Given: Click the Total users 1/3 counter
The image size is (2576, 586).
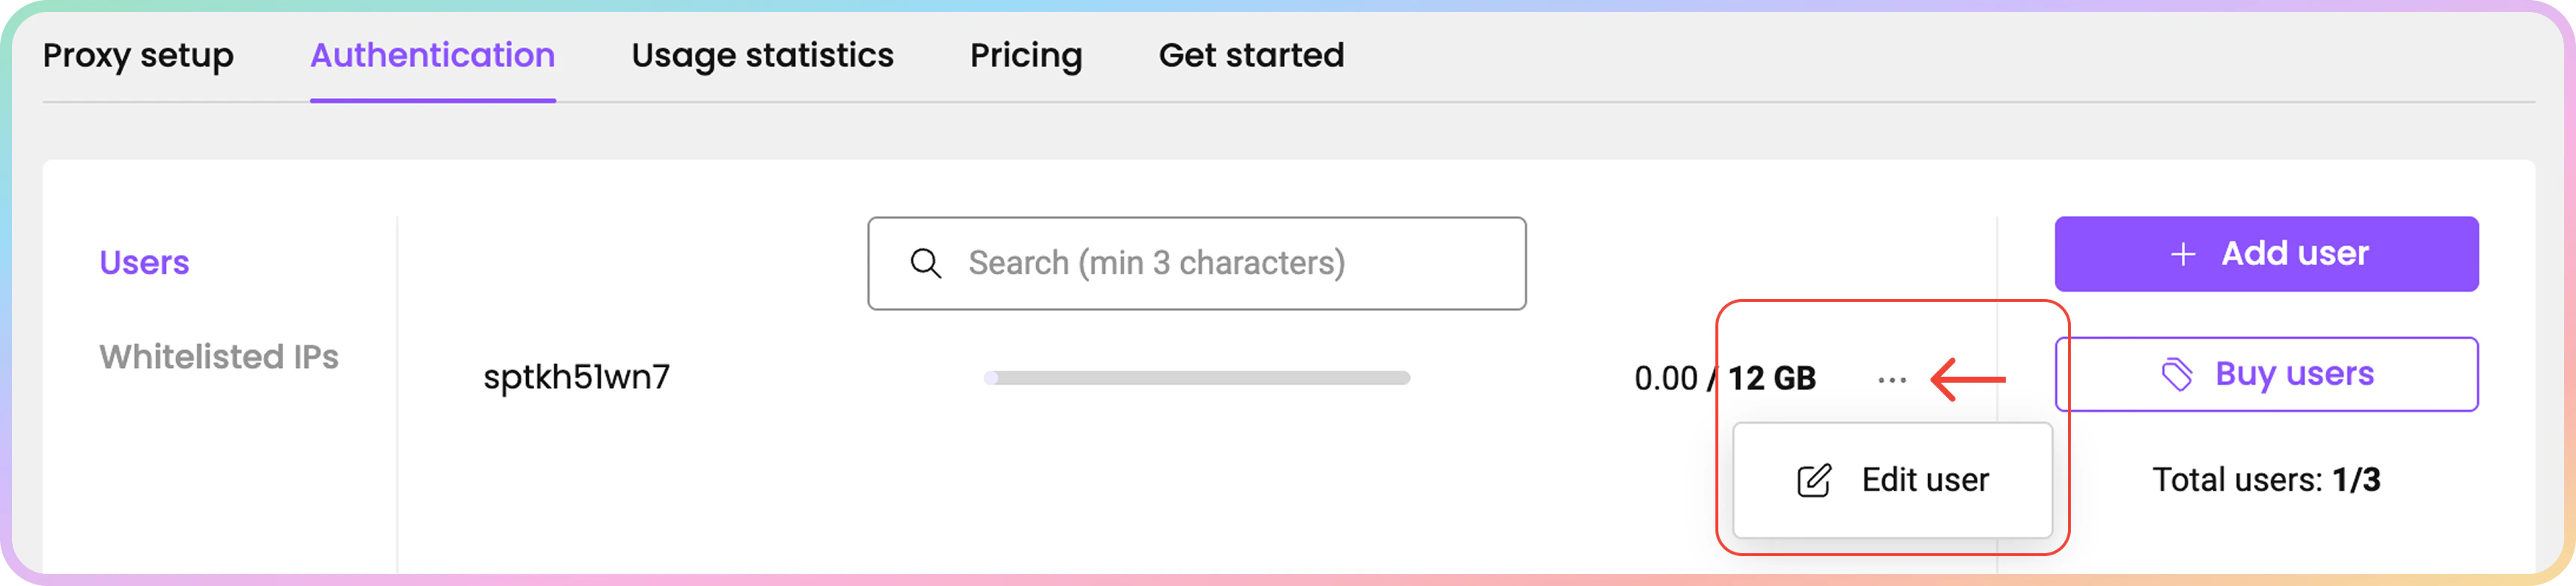Looking at the screenshot, I should point(2265,480).
